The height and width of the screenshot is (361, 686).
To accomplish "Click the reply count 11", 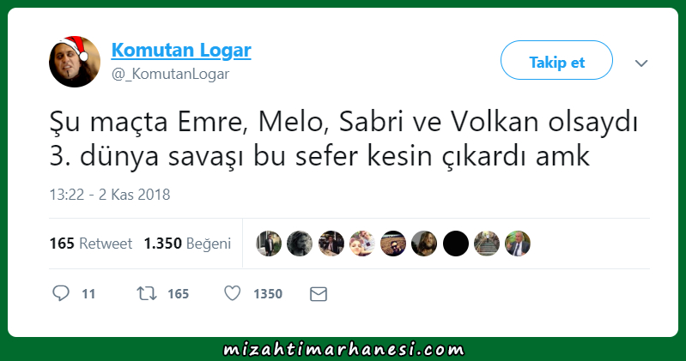I will pyautogui.click(x=88, y=294).
